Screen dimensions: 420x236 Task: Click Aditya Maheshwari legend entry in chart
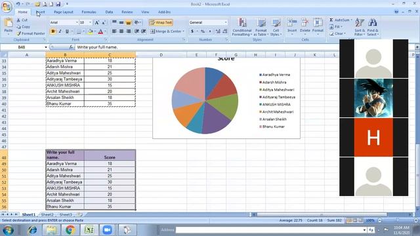coord(277,90)
